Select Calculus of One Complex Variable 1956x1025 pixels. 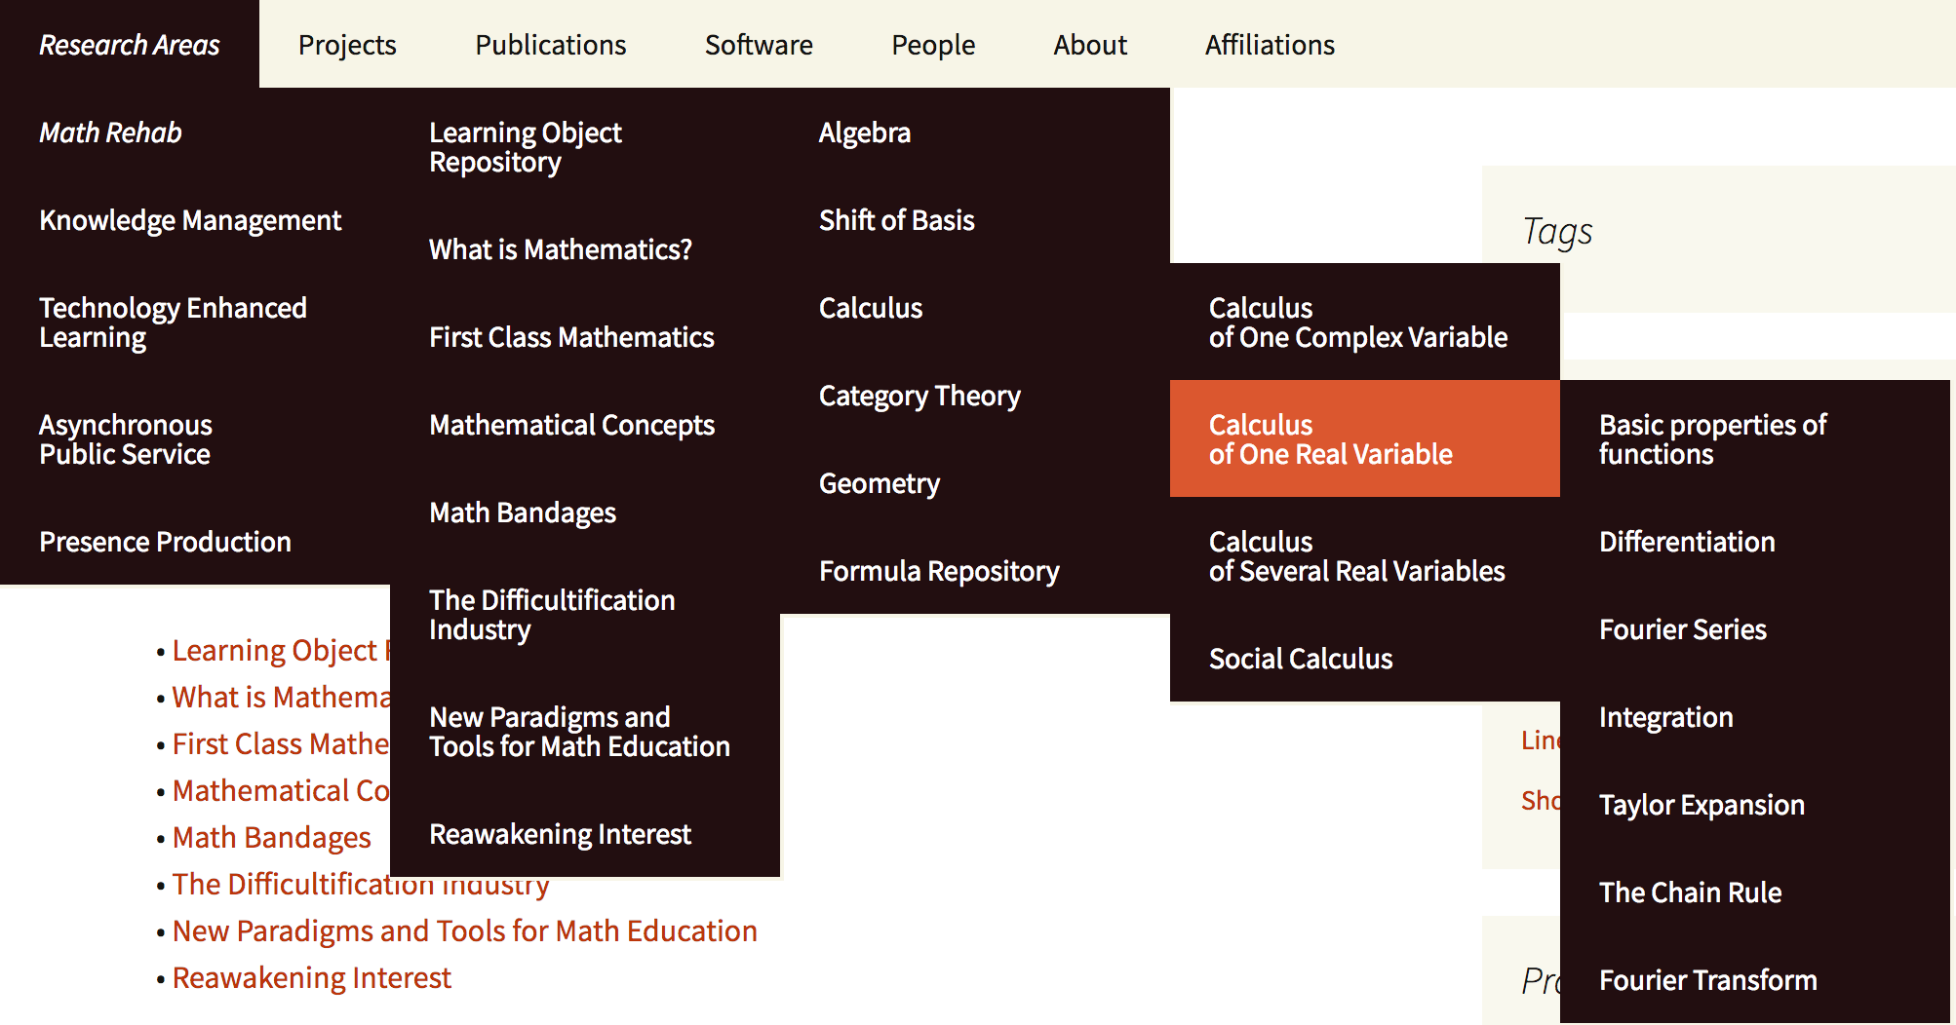click(1357, 323)
